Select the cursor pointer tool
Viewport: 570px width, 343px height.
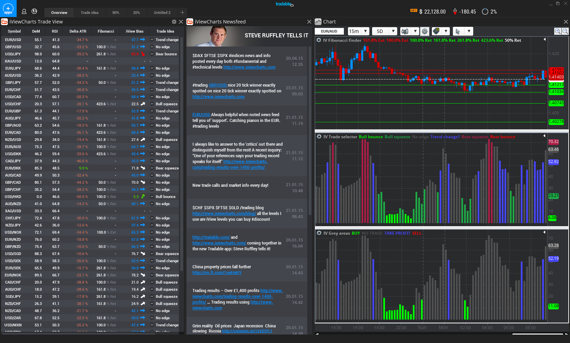[458, 31]
